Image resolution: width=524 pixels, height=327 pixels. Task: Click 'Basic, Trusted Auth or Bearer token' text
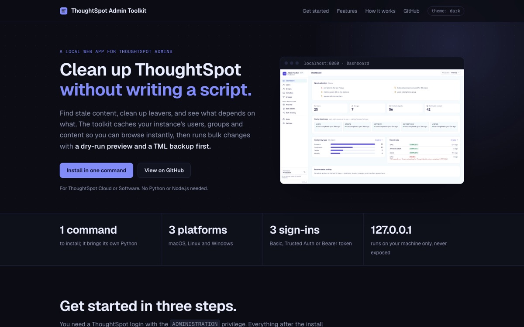pyautogui.click(x=310, y=243)
